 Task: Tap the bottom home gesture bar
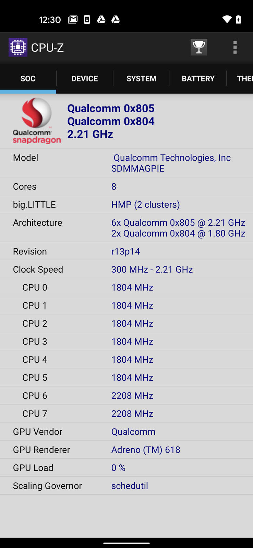click(126, 543)
